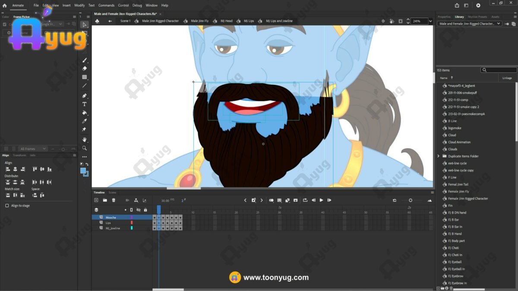Viewport: 518px width, 291px height.
Task: Add a new layer folder in the timeline
Action: (105, 200)
